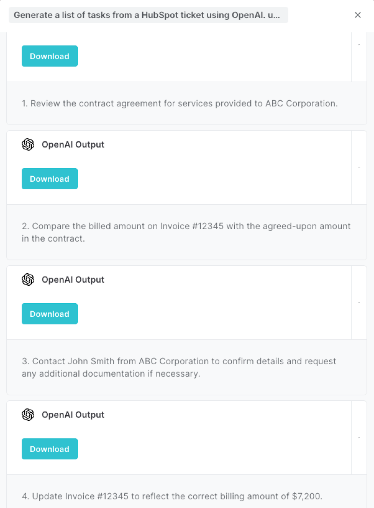The height and width of the screenshot is (508, 374).
Task: Click the topmost Download button
Action: (49, 56)
